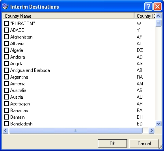Check the *EURATOM* checkbox
164x151 pixels.
pyautogui.click(x=6, y=24)
